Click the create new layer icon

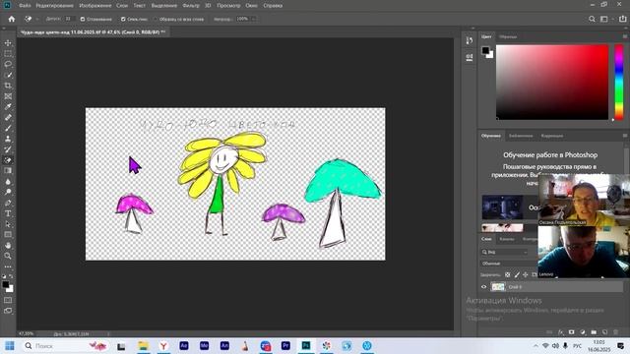[x=604, y=332]
